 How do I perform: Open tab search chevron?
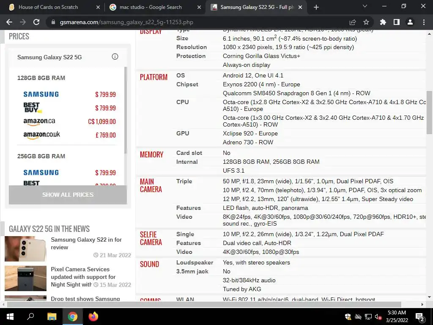click(365, 6)
